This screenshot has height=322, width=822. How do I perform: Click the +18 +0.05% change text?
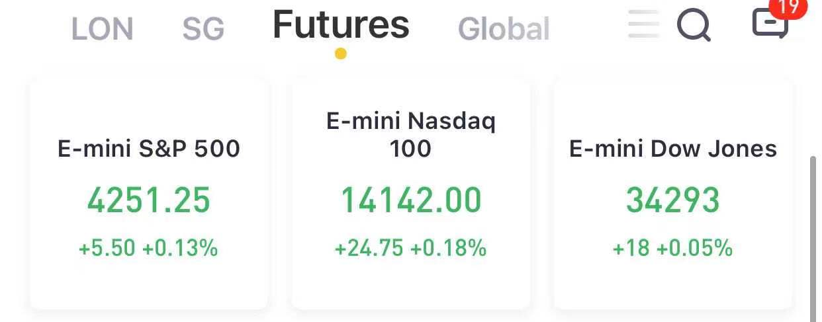(x=672, y=249)
